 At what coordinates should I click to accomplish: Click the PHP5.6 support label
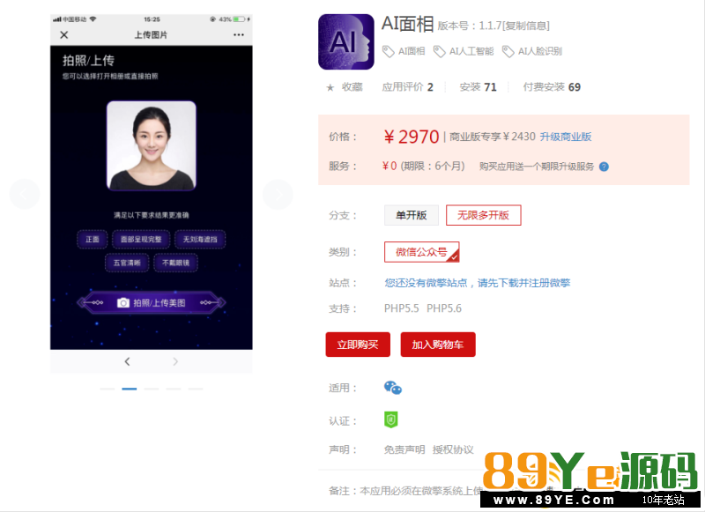click(x=444, y=308)
